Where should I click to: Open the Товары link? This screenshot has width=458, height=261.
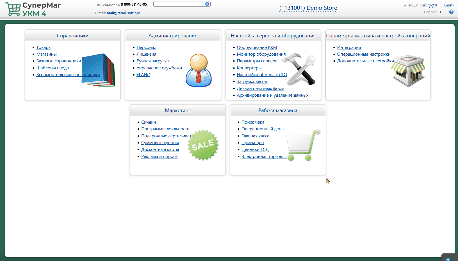pos(44,47)
